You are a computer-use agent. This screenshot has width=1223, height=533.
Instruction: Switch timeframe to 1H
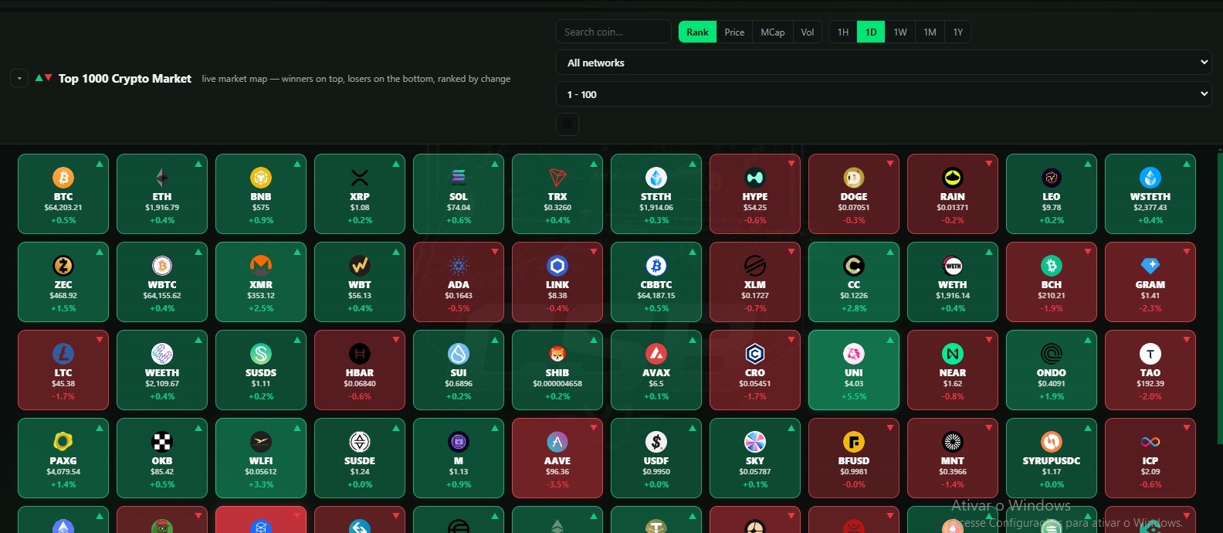click(843, 32)
